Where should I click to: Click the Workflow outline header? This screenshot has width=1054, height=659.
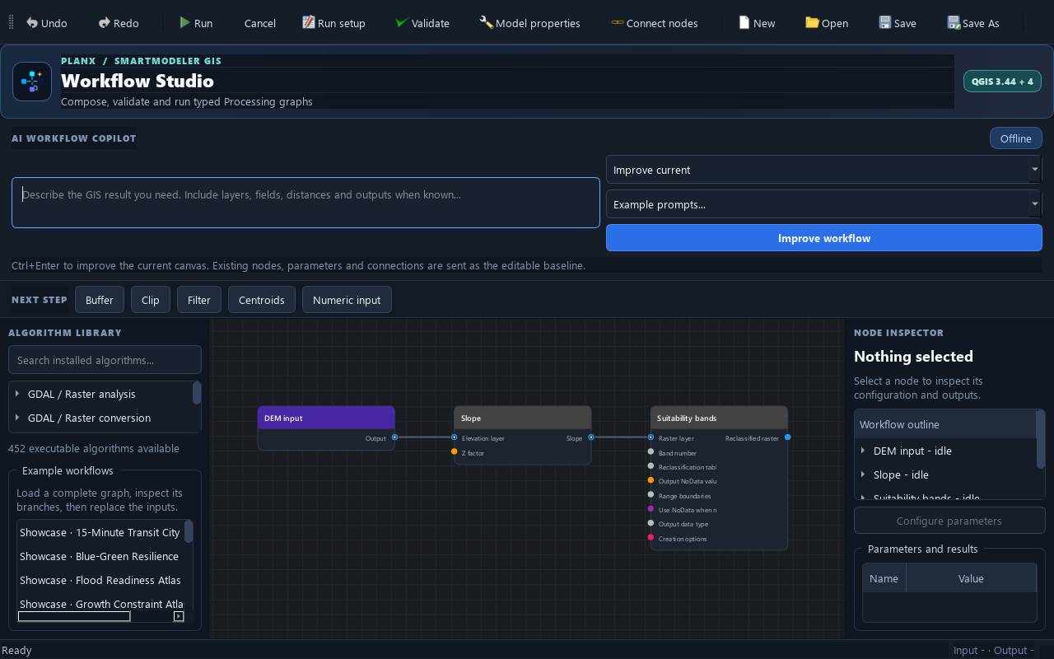click(x=945, y=424)
